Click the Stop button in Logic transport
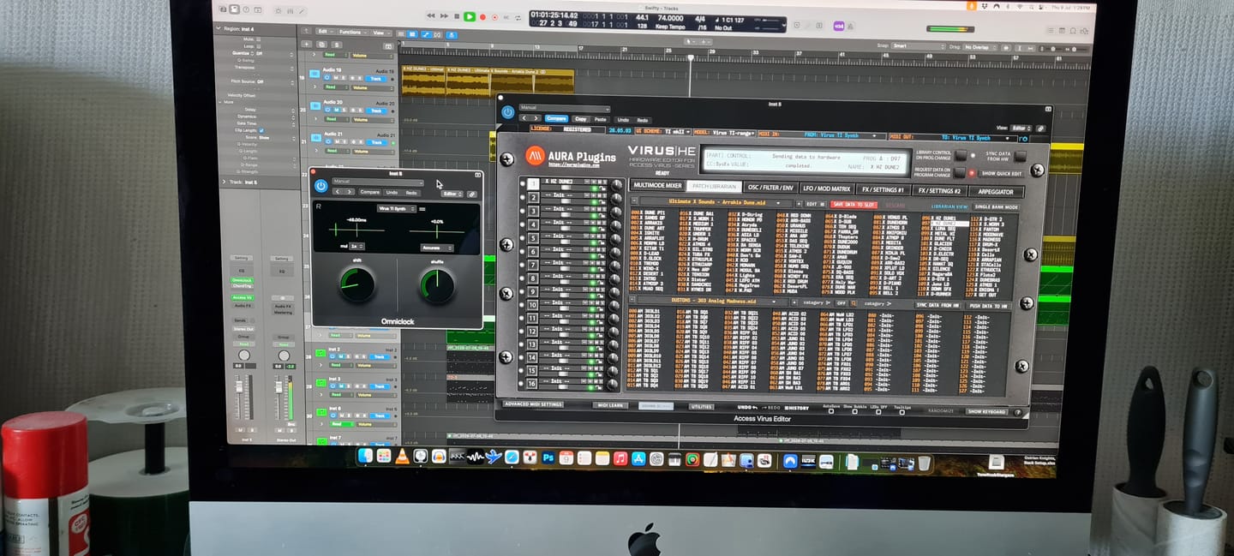 pos(457,17)
